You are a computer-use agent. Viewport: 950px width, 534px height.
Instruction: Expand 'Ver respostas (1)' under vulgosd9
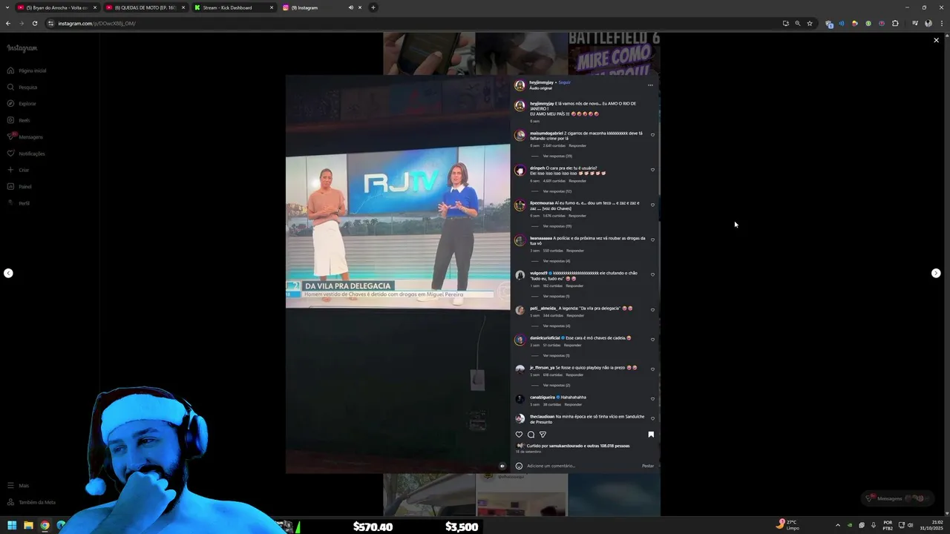(x=556, y=296)
